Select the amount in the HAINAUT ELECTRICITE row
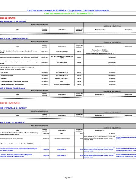 tap(112, 78)
